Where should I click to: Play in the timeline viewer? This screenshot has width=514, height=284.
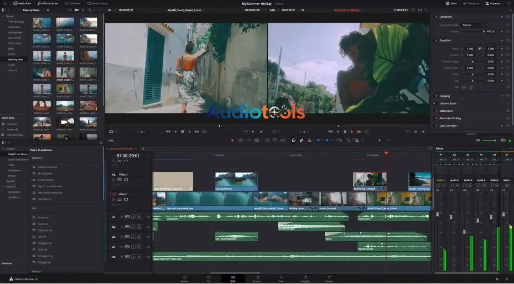(352, 132)
